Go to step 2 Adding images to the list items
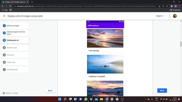 (x=15, y=33)
